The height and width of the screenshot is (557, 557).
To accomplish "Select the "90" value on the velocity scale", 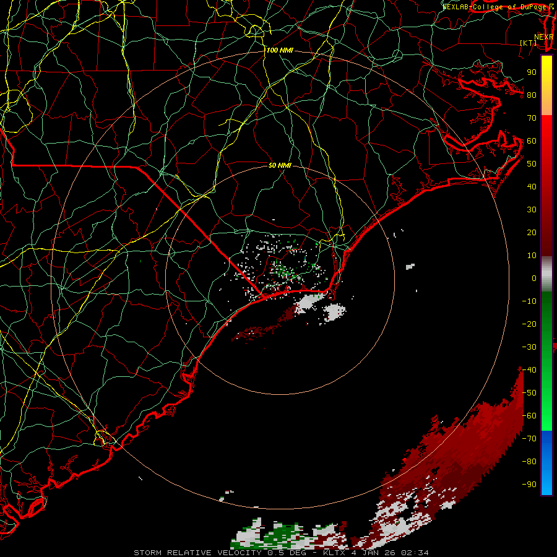I will pos(532,72).
